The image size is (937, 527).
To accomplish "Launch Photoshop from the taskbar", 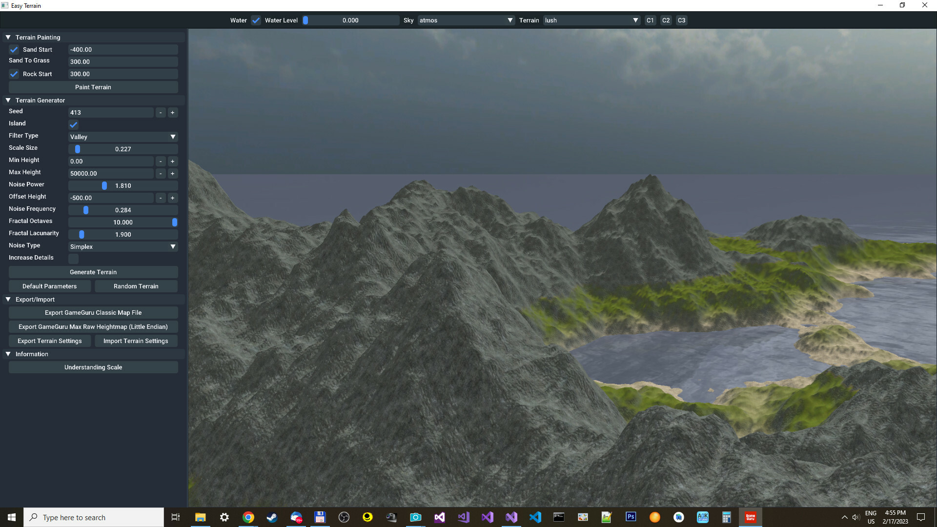I will 631,517.
